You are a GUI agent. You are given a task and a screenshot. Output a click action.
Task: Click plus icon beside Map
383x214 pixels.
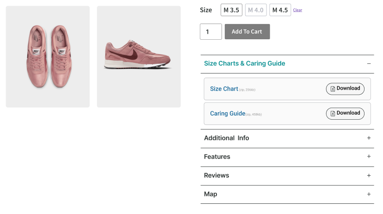369,194
